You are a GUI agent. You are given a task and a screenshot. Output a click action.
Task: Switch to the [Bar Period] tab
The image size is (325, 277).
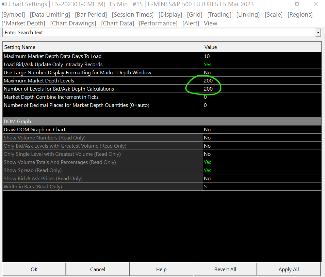coord(91,15)
